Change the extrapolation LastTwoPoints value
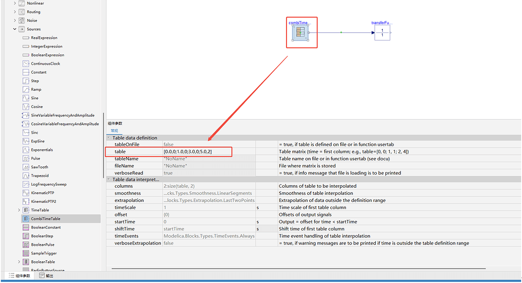 pos(209,200)
